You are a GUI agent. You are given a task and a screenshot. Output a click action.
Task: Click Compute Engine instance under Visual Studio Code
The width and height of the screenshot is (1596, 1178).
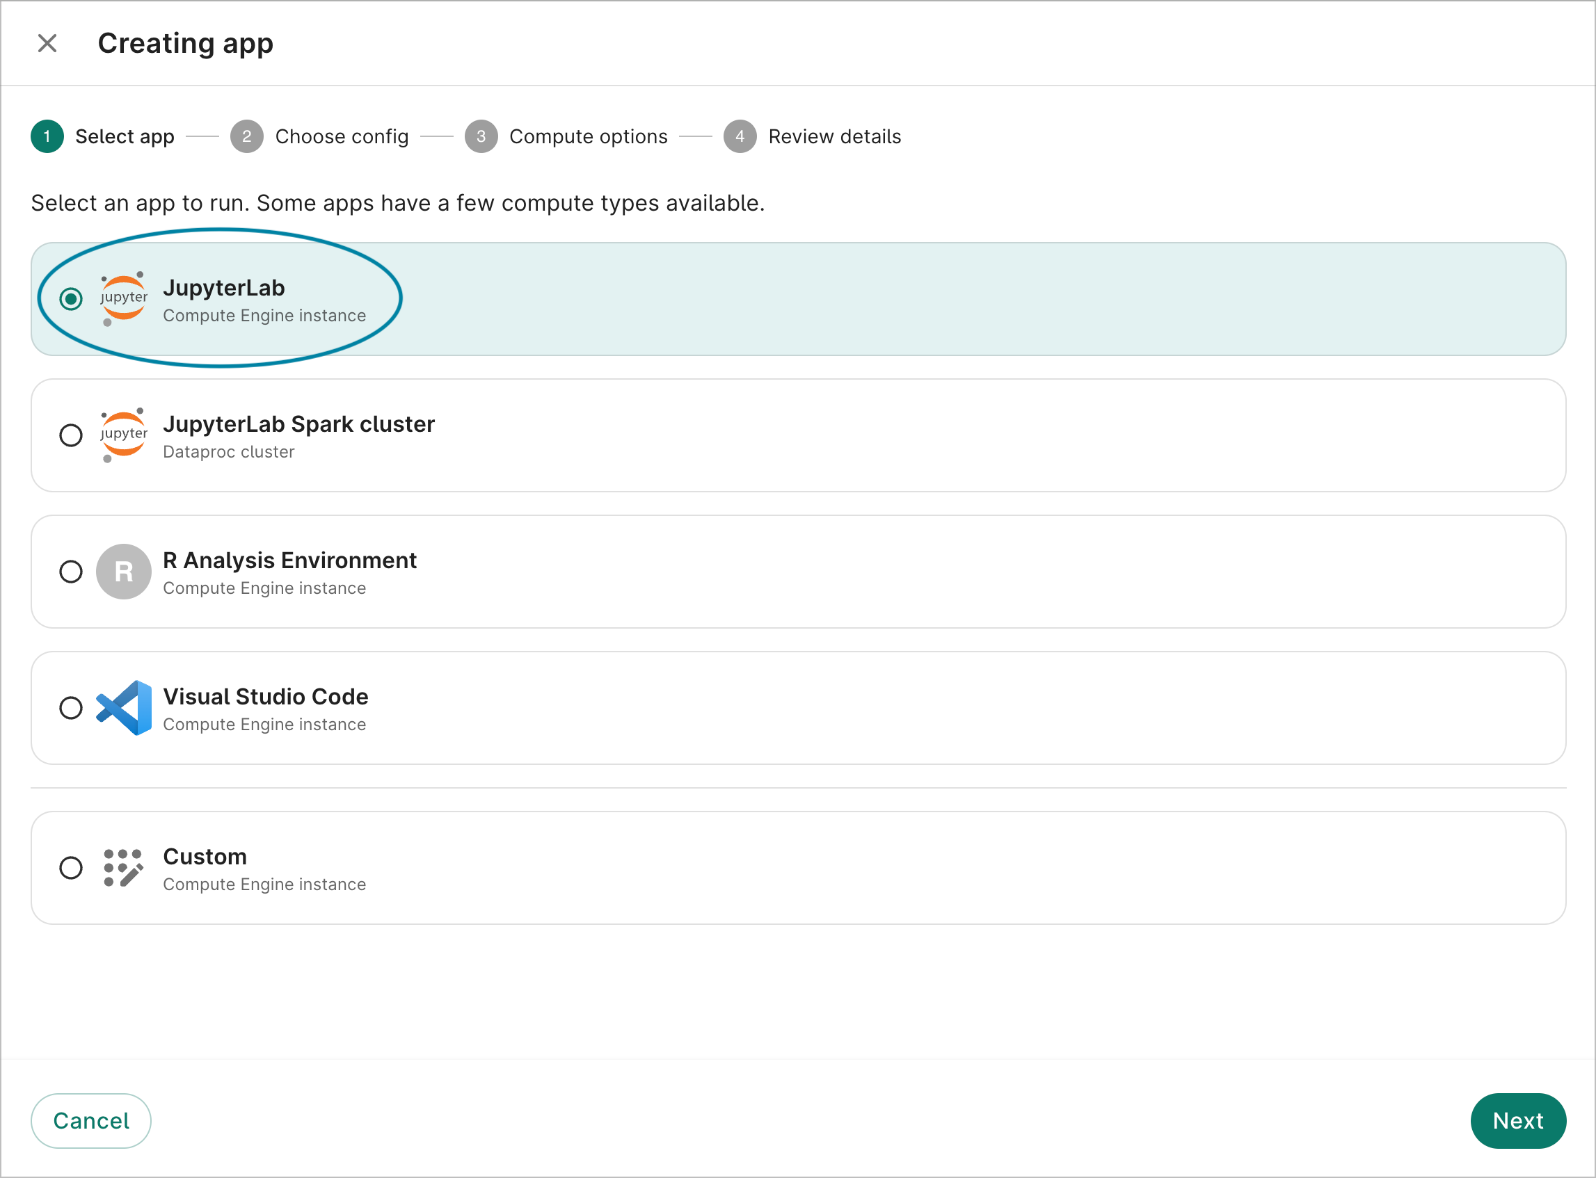(264, 724)
